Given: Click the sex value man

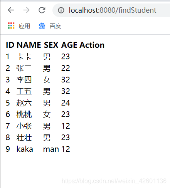Looking at the screenshot, I should pos(51,149).
